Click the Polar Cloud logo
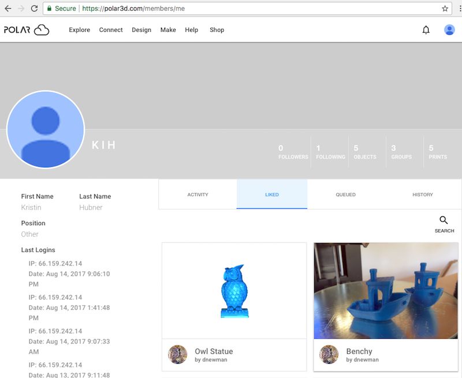462x378 pixels. coord(27,30)
